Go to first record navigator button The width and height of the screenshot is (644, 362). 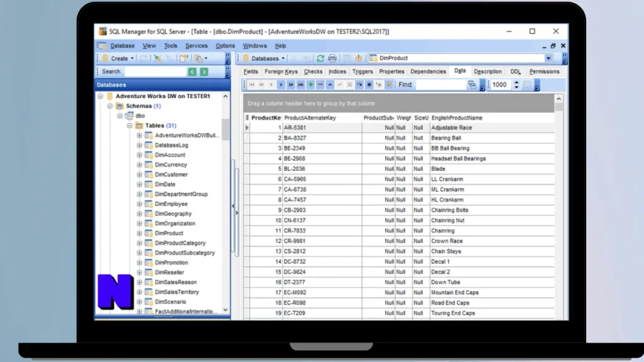[252, 85]
